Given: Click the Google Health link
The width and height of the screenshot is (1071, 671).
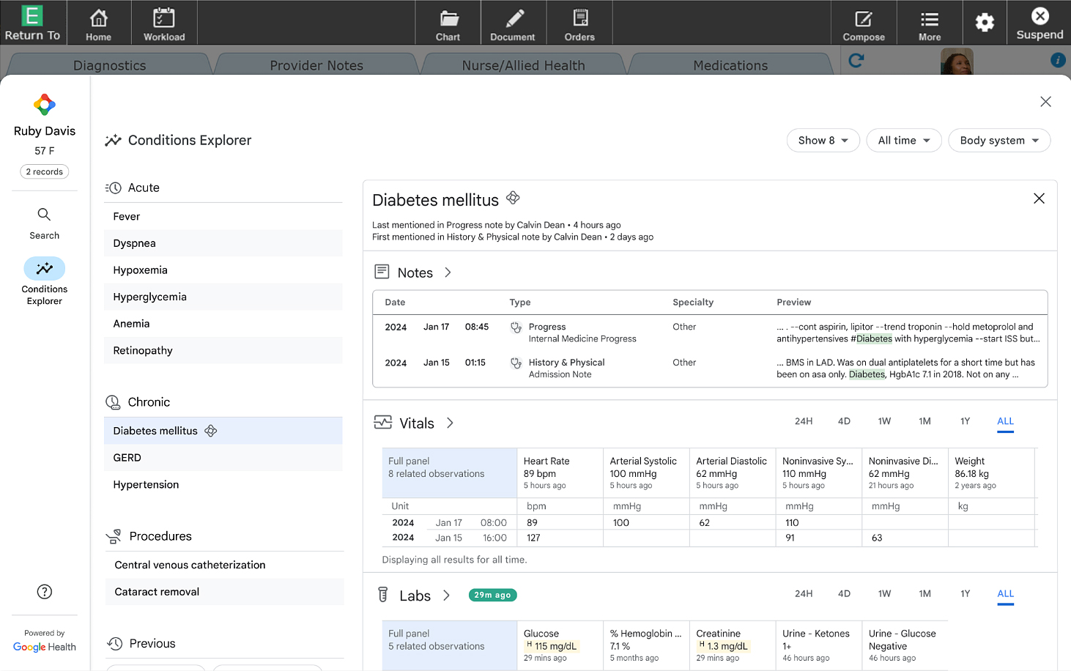Looking at the screenshot, I should click(x=45, y=647).
